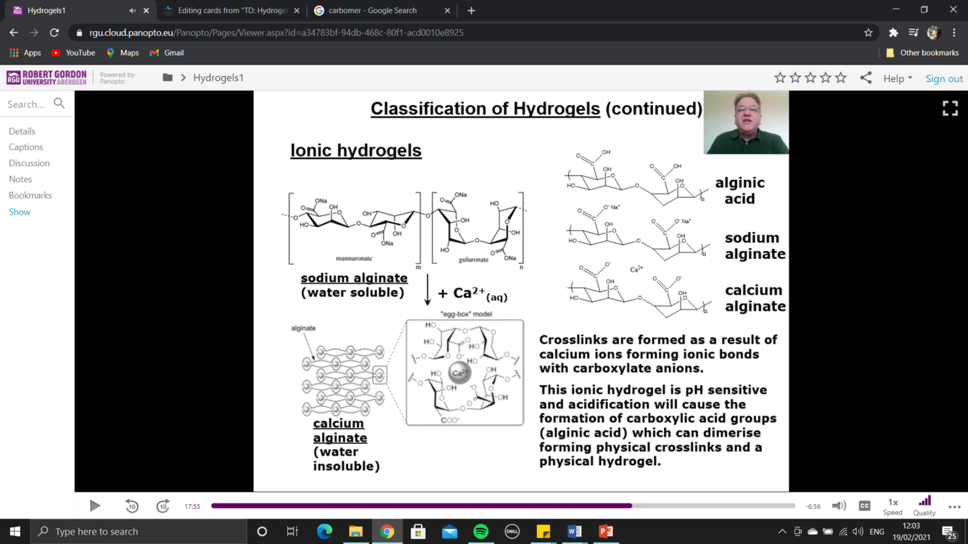The width and height of the screenshot is (968, 544).
Task: Show hidden system tray icons
Action: click(782, 532)
